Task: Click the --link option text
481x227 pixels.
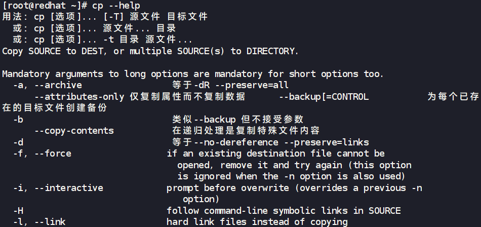Action: [50, 222]
